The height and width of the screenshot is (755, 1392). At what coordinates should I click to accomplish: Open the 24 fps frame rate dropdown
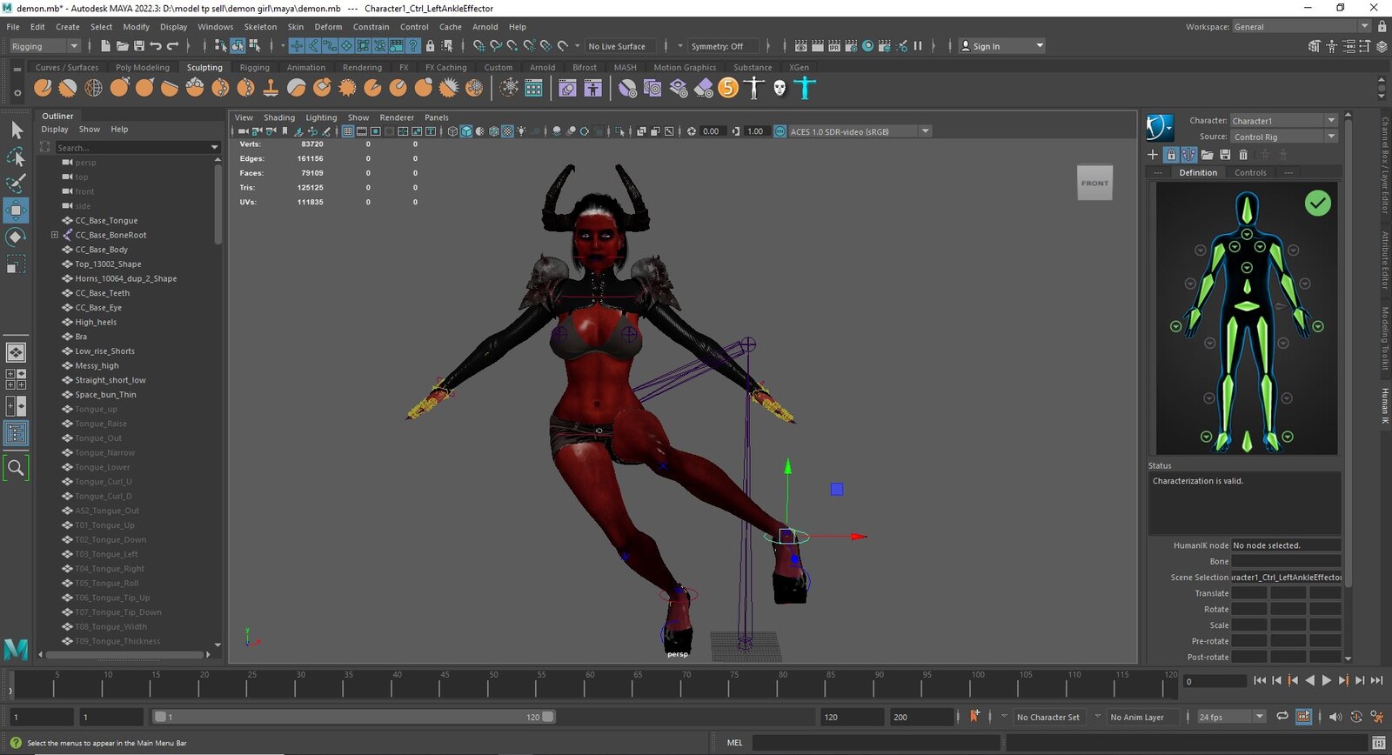click(1231, 717)
